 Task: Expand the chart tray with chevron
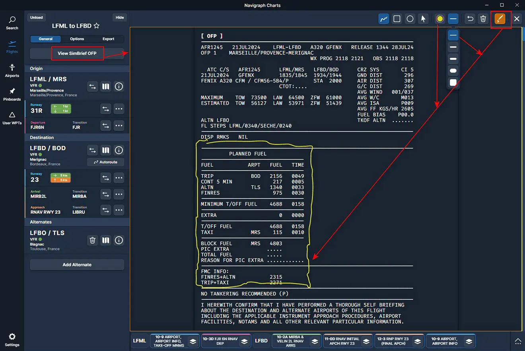point(518,341)
